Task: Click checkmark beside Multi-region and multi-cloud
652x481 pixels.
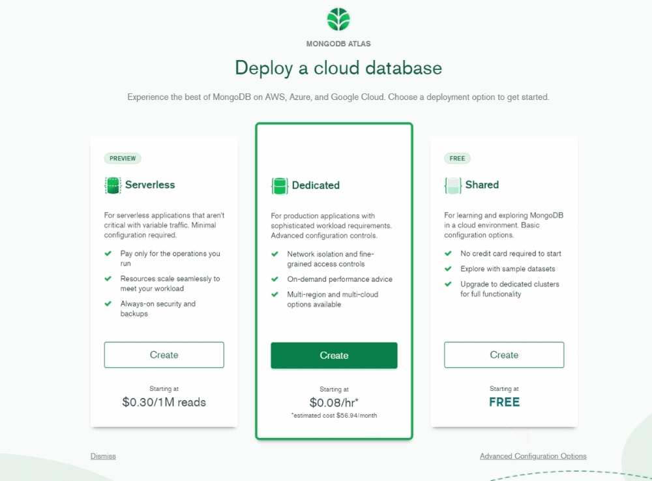Action: (x=275, y=294)
